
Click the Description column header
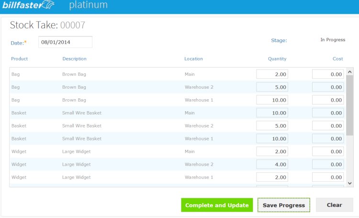74,59
